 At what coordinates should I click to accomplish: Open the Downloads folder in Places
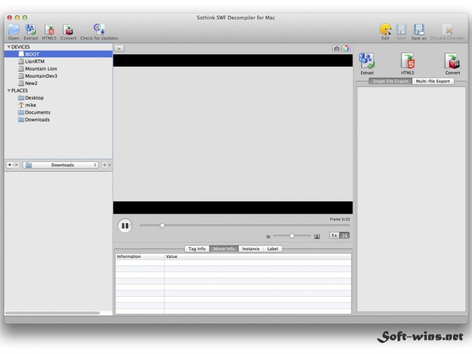[58, 120]
